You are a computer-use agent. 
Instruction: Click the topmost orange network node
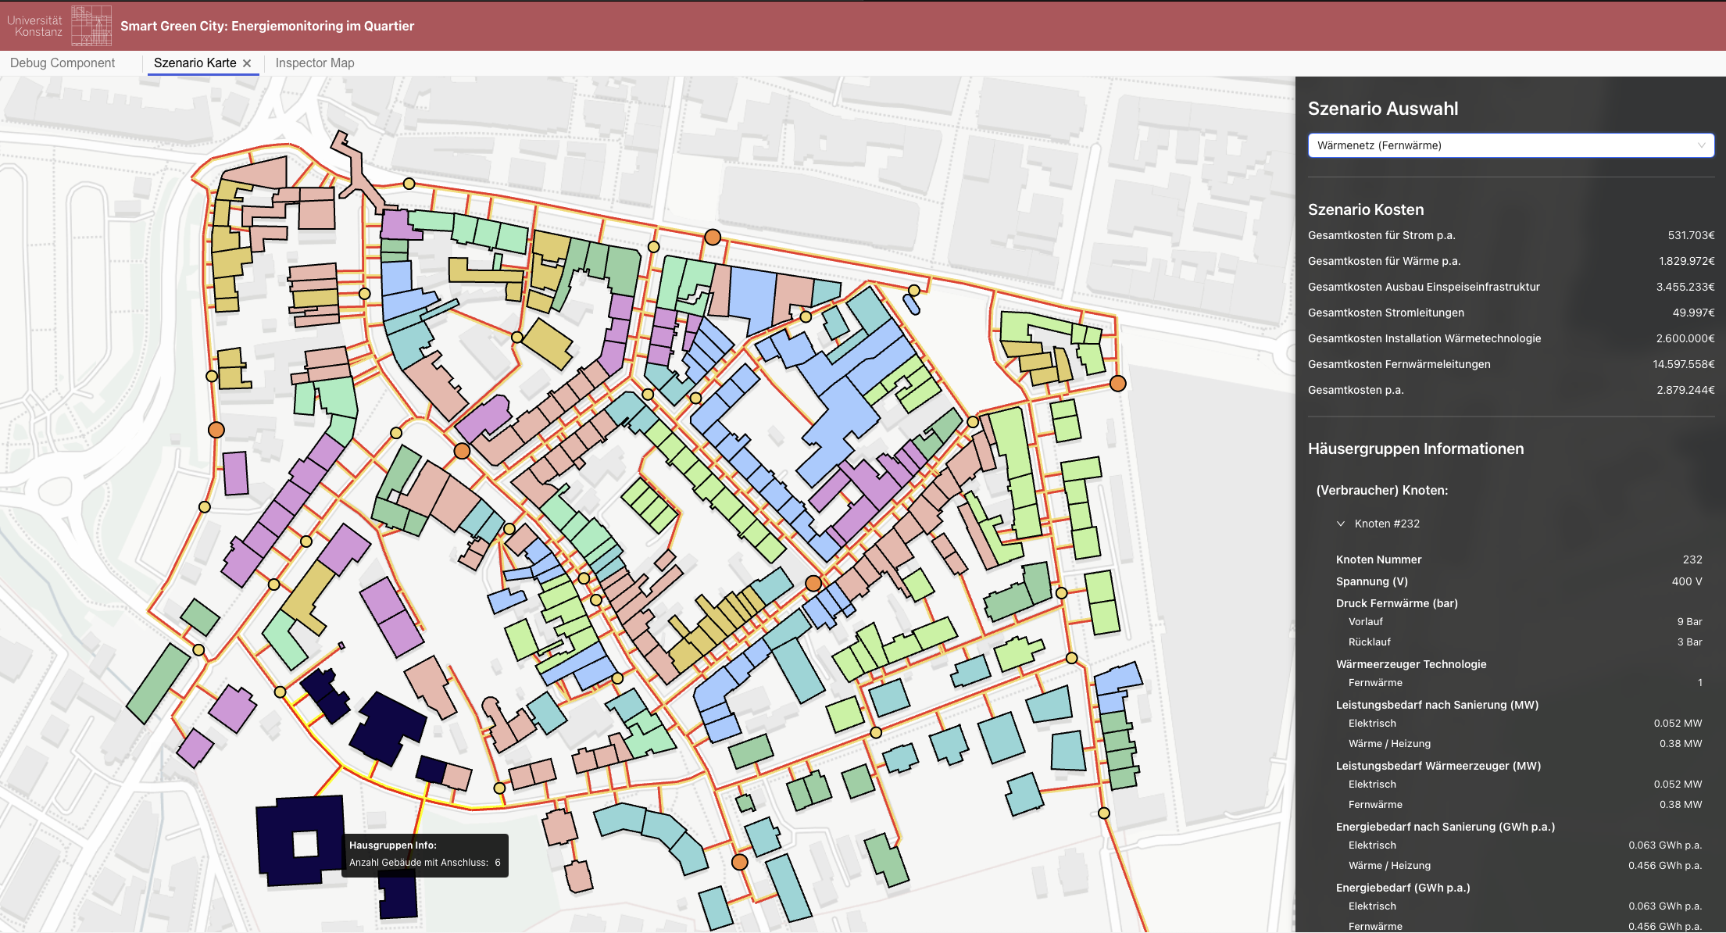(713, 237)
